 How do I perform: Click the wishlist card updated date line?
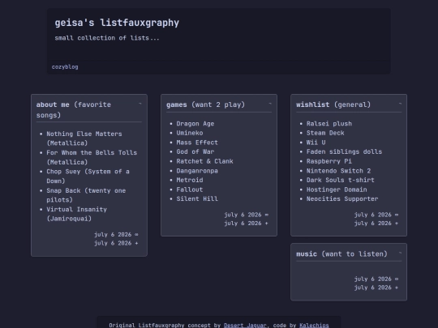[376, 215]
